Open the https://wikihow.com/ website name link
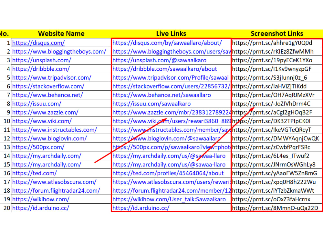This screenshot has height=242, width=323. tap(41, 199)
